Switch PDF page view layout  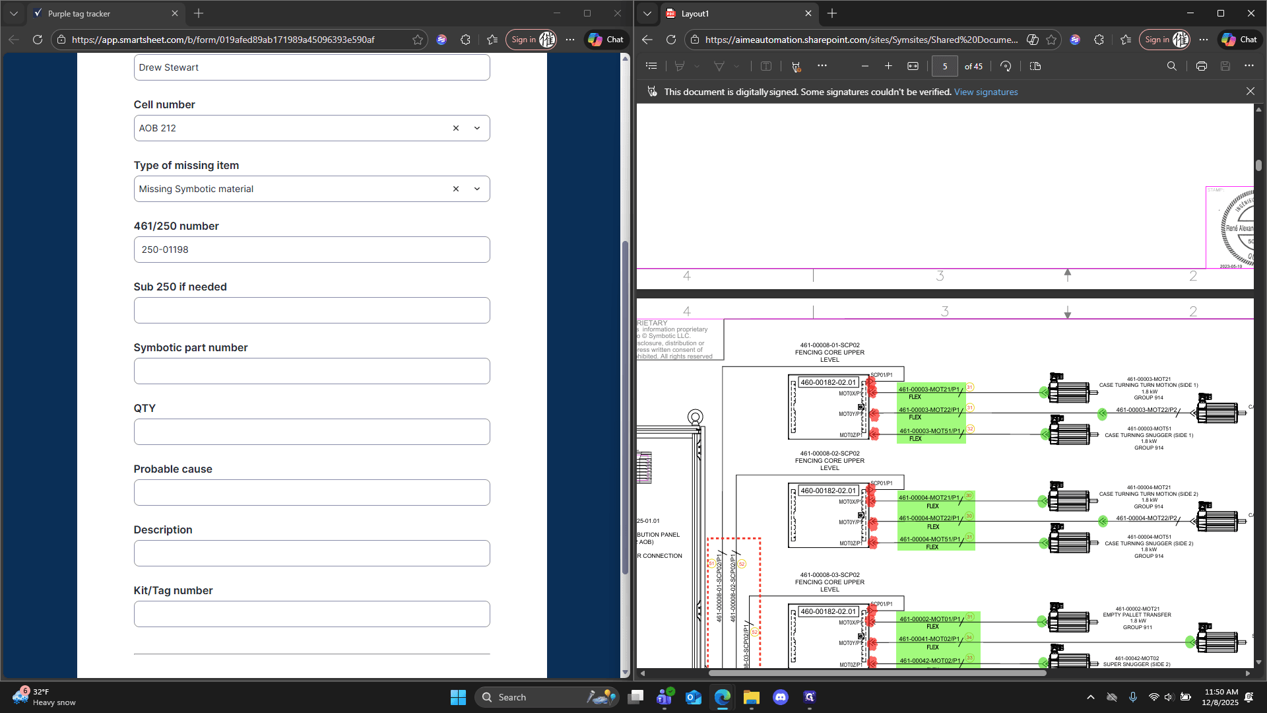click(1035, 66)
